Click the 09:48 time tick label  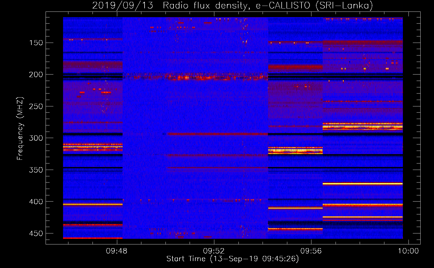[x=117, y=251]
